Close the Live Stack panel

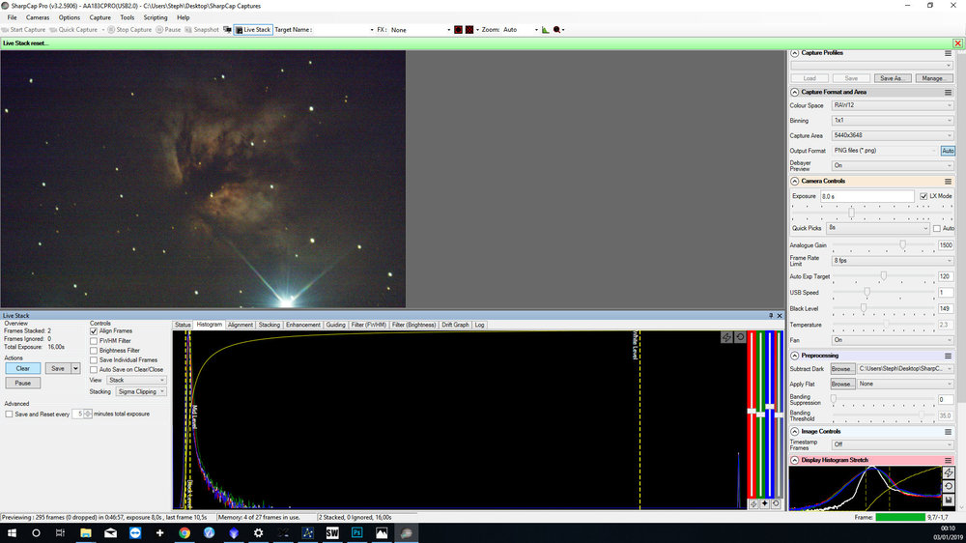click(780, 316)
